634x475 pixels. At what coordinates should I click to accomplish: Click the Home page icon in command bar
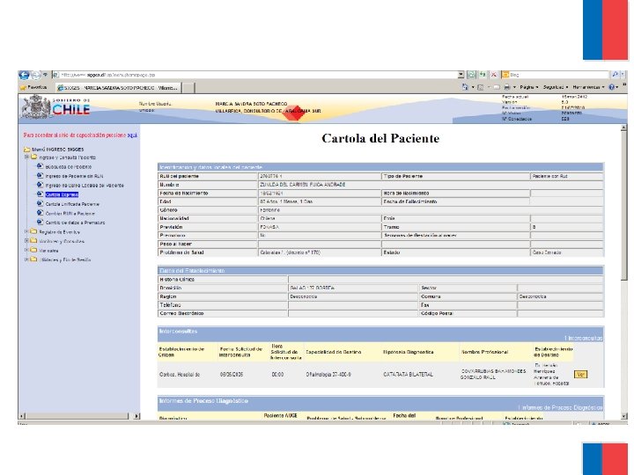(x=465, y=87)
